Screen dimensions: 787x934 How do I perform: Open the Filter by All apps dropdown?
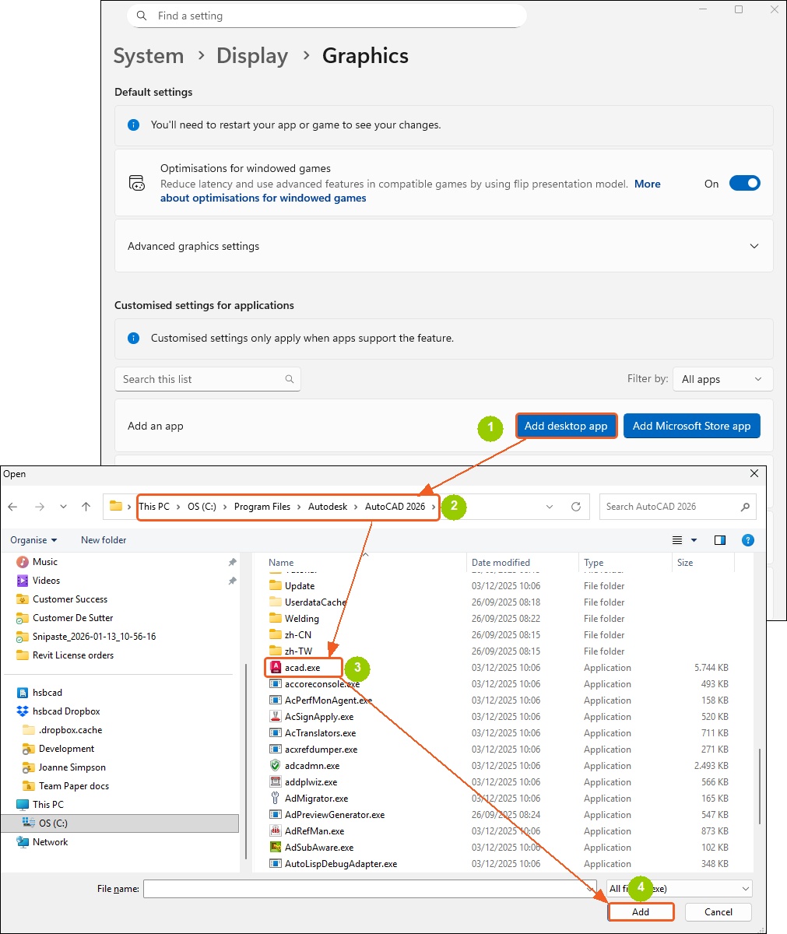pos(722,379)
